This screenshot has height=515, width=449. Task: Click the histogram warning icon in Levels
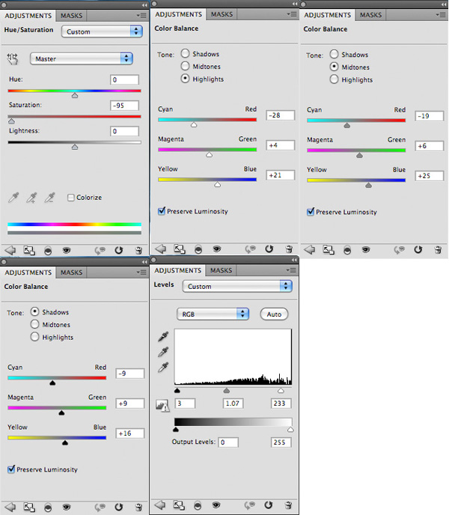pos(162,405)
